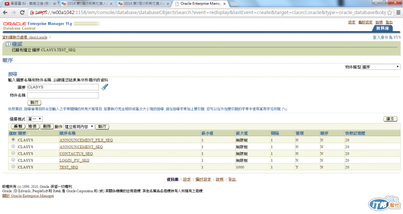The height and width of the screenshot is (214, 403).
Task: Switch to the second 2014 第7屆iT邦幫忙 tab
Action: [x=87, y=4]
